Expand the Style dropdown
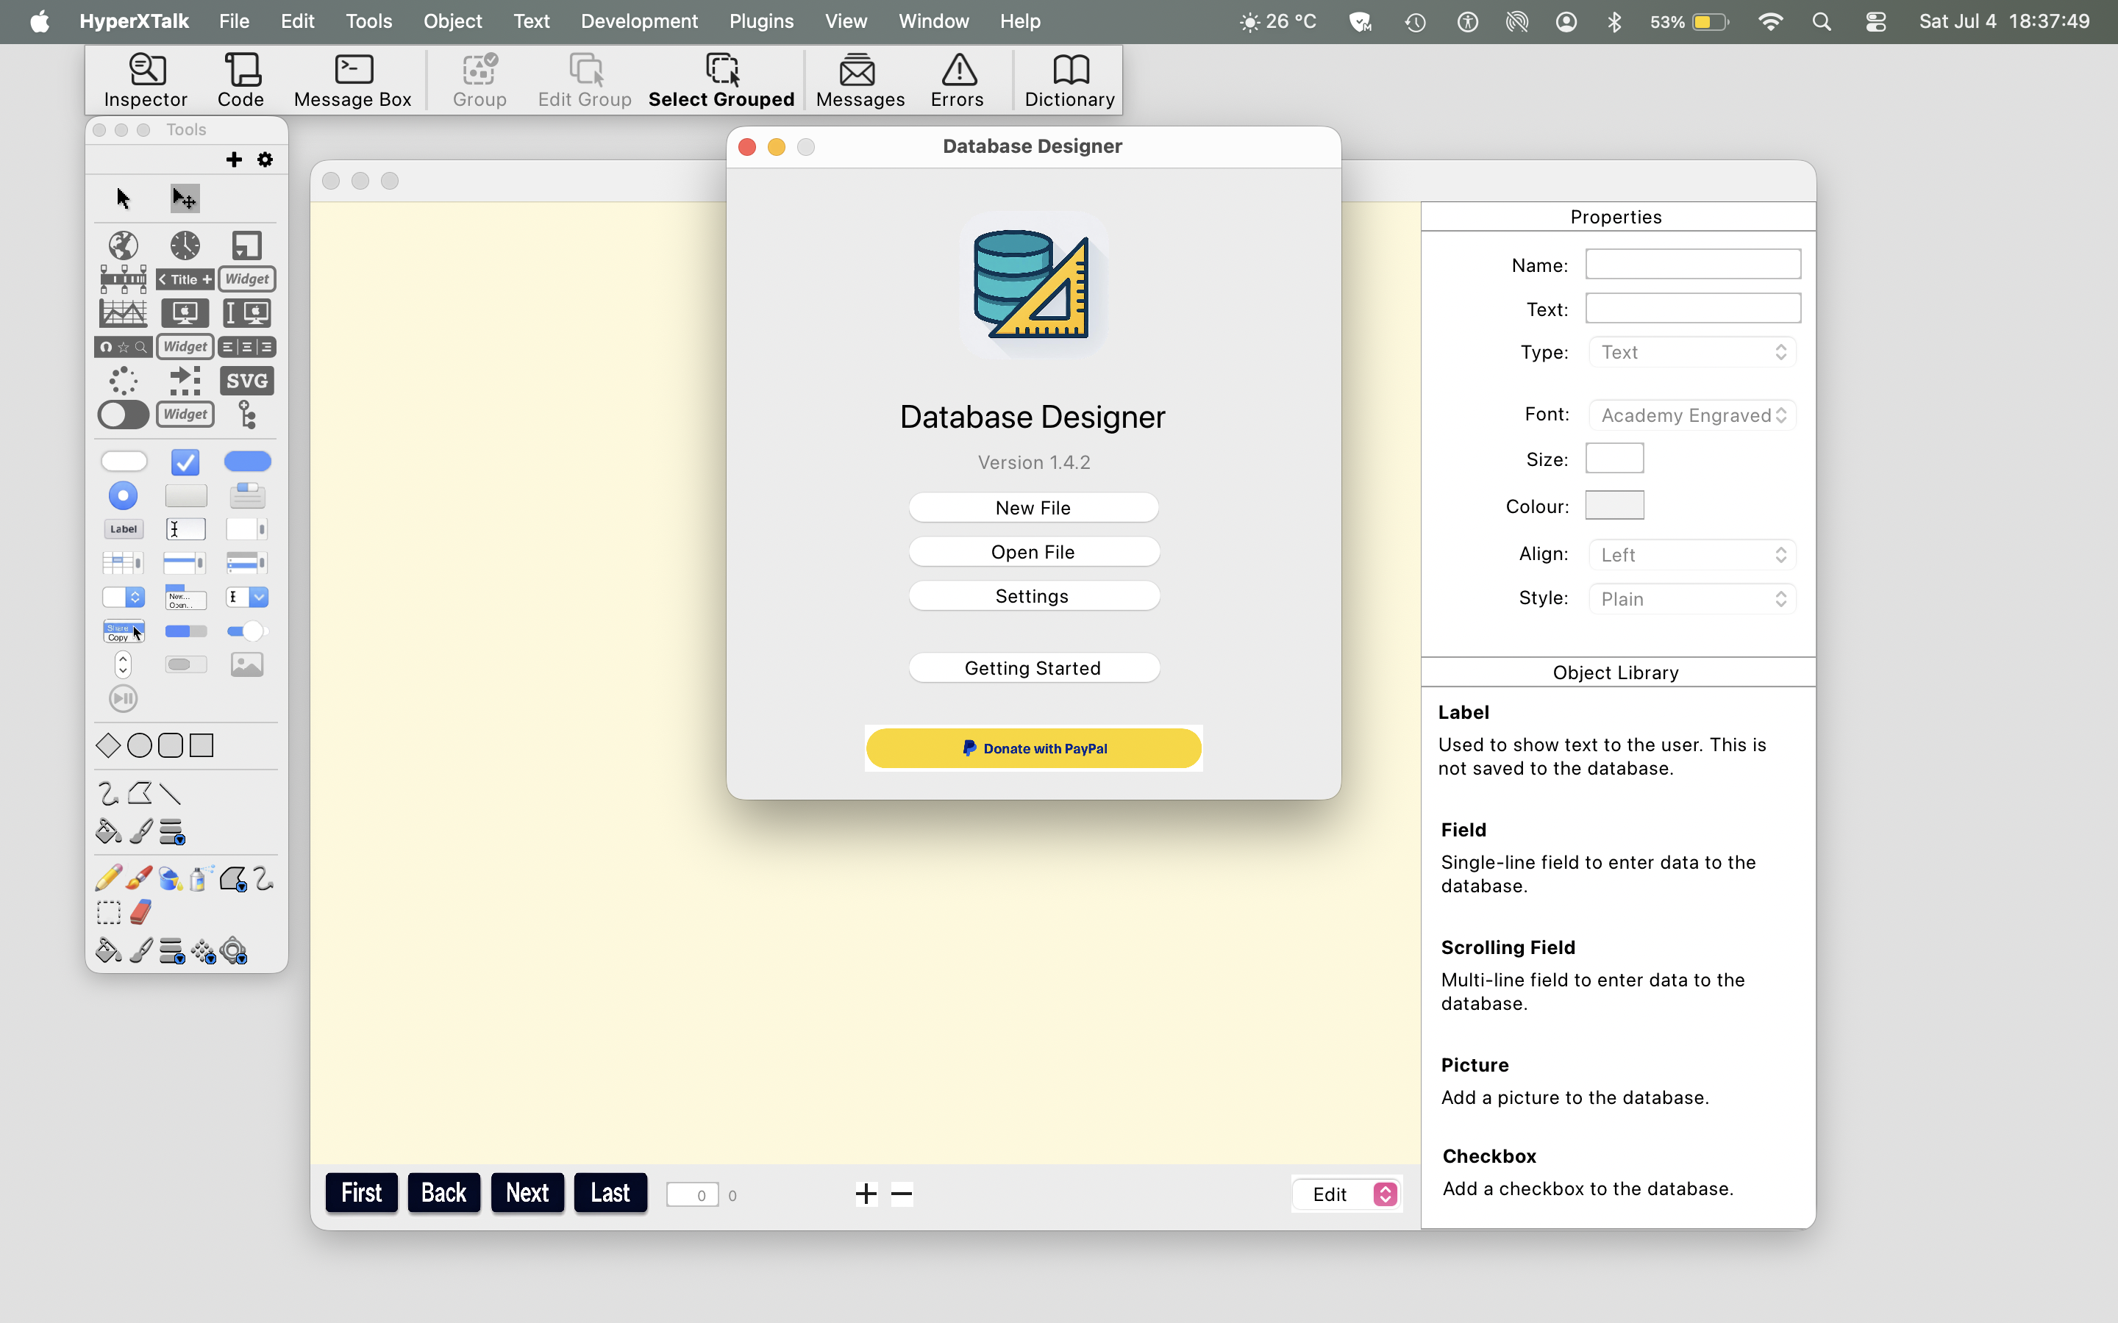Viewport: 2118px width, 1323px height. pos(1693,598)
